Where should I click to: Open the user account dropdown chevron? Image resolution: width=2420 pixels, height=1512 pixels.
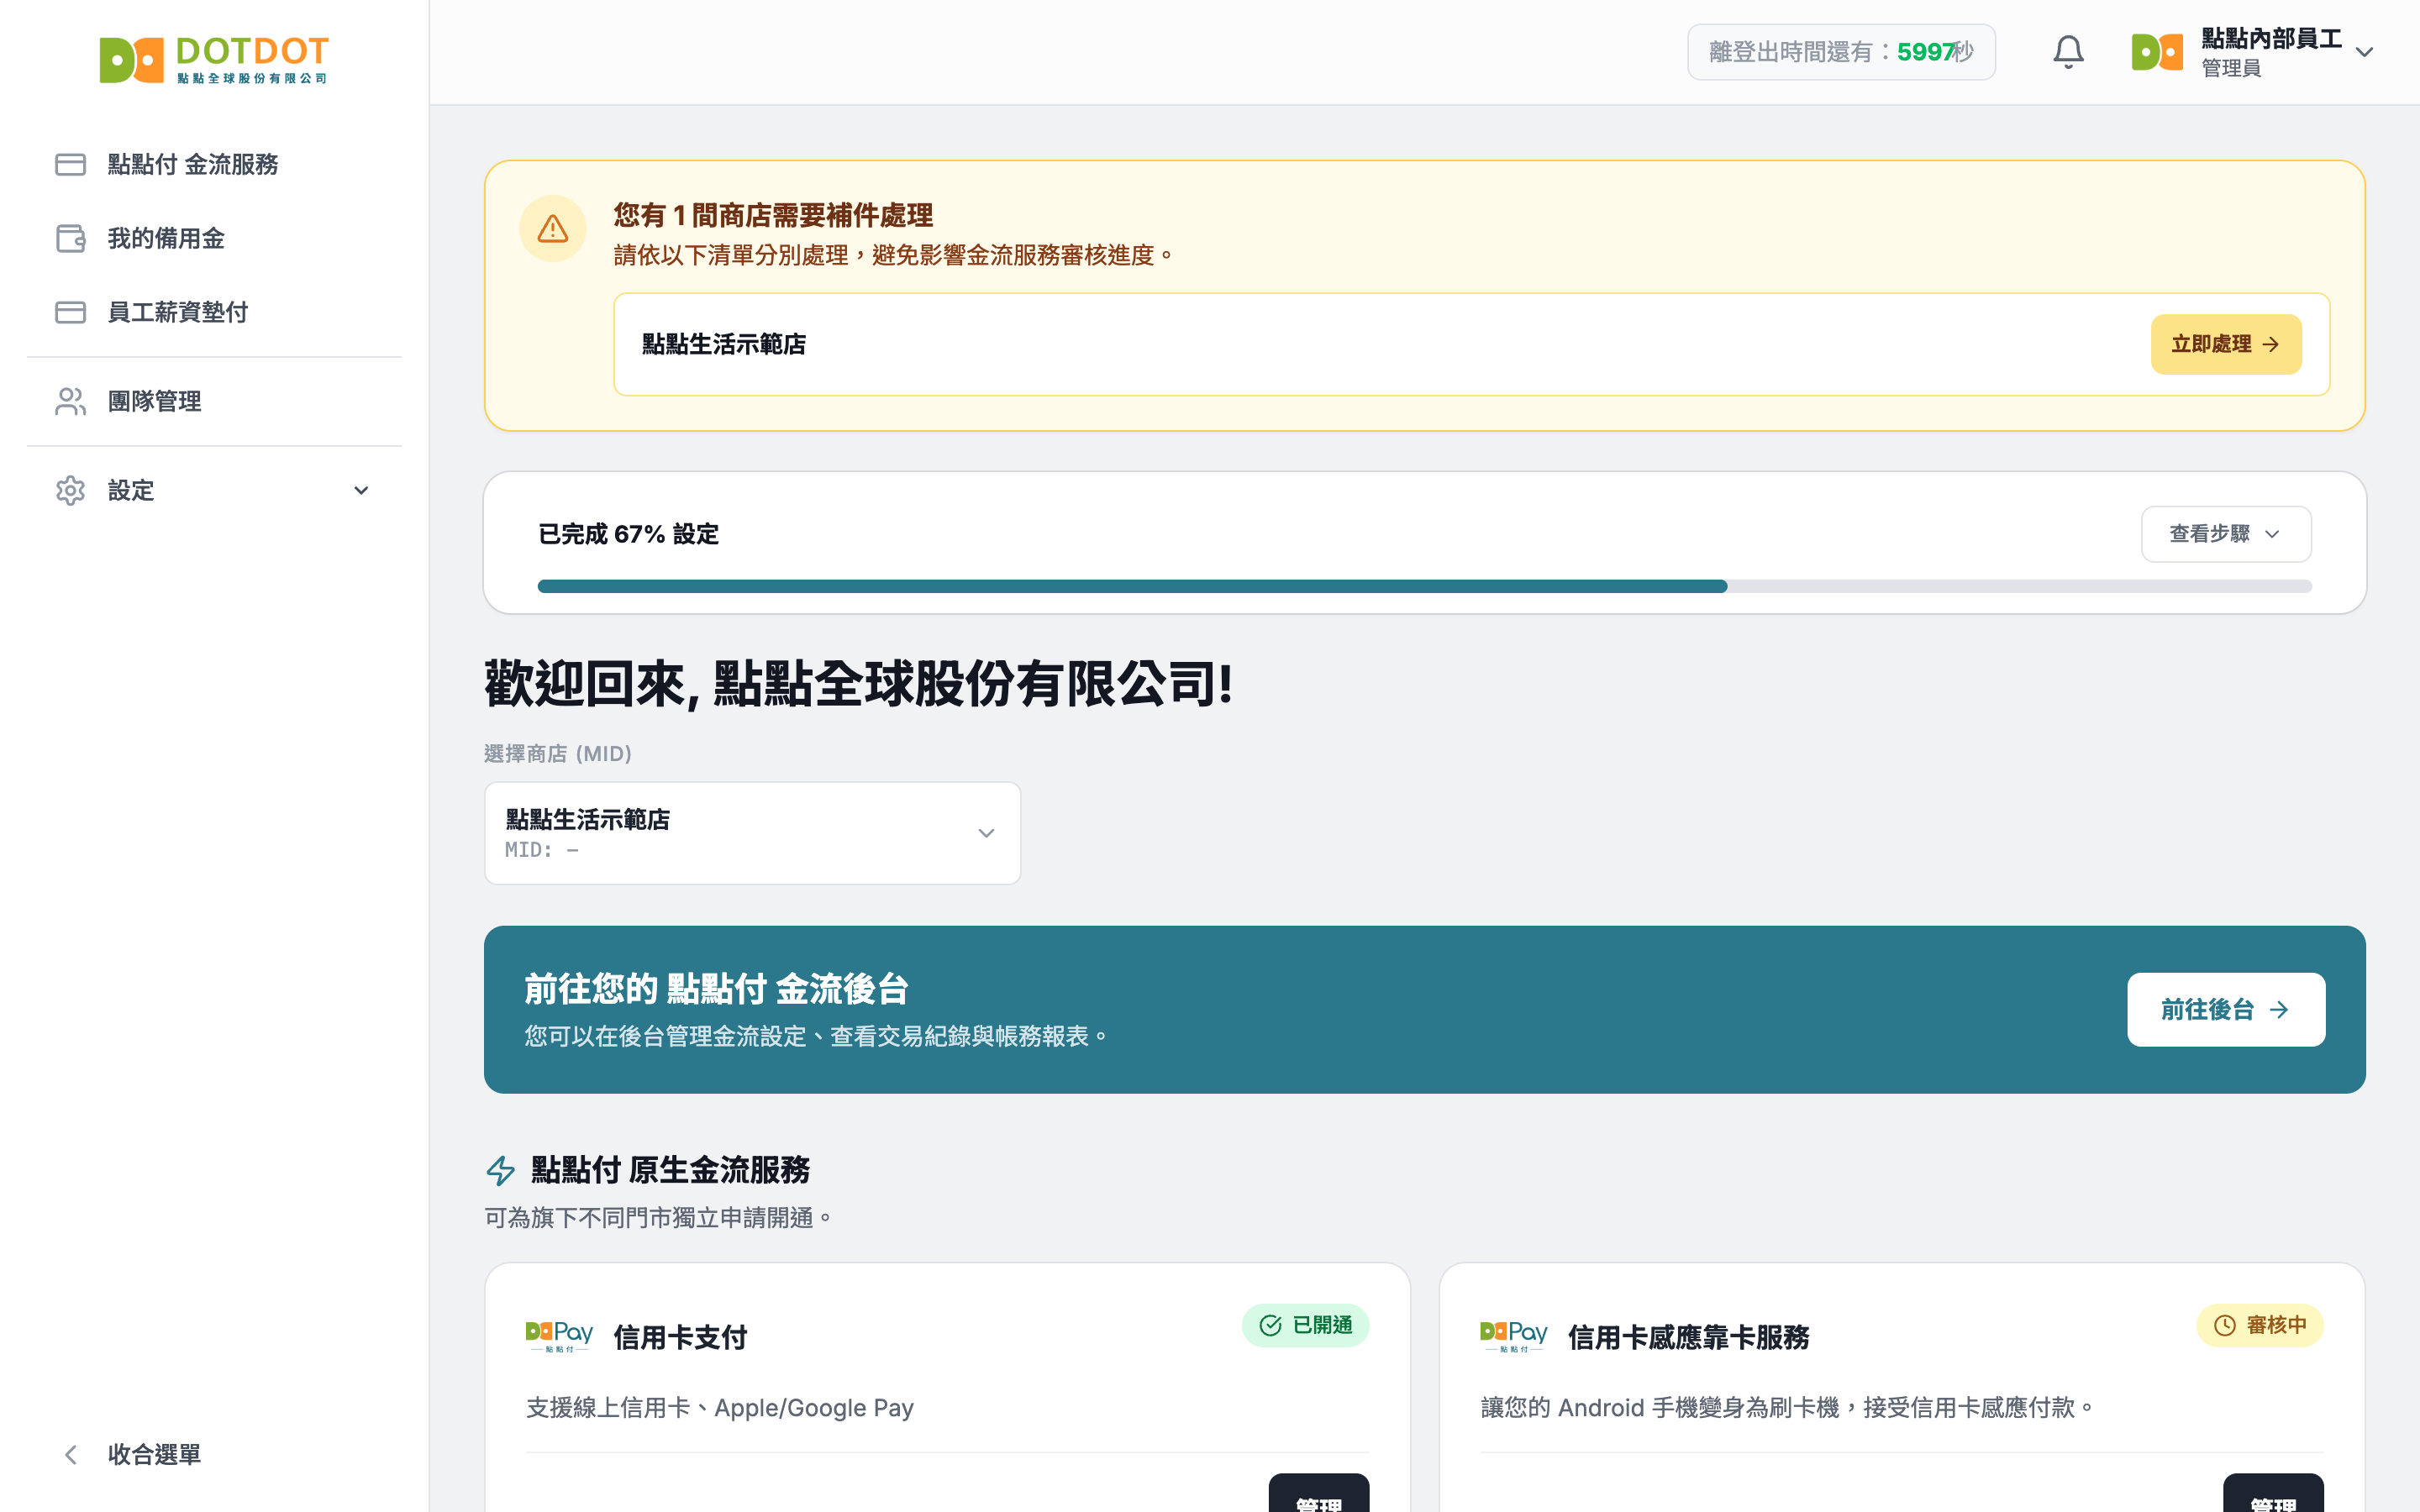tap(2364, 52)
